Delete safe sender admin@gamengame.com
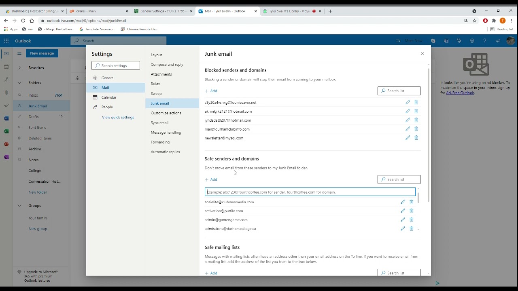Image resolution: width=518 pixels, height=291 pixels. (411, 219)
